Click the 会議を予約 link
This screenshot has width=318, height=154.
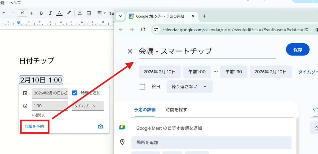coord(34,127)
